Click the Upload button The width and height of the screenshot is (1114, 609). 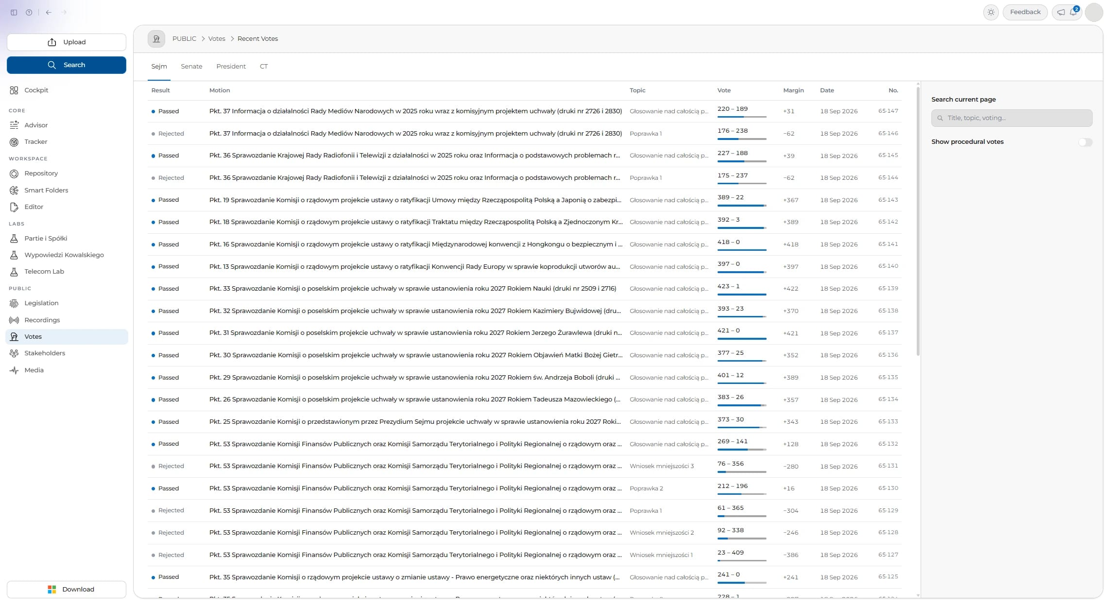(x=67, y=42)
